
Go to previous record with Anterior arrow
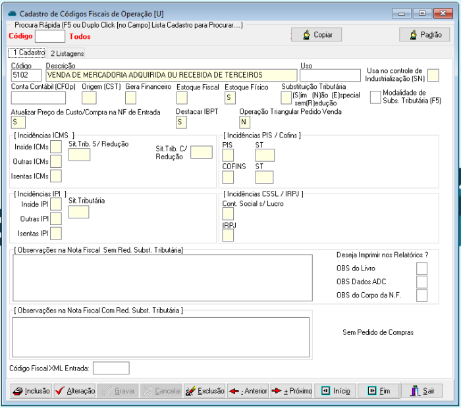click(x=248, y=391)
